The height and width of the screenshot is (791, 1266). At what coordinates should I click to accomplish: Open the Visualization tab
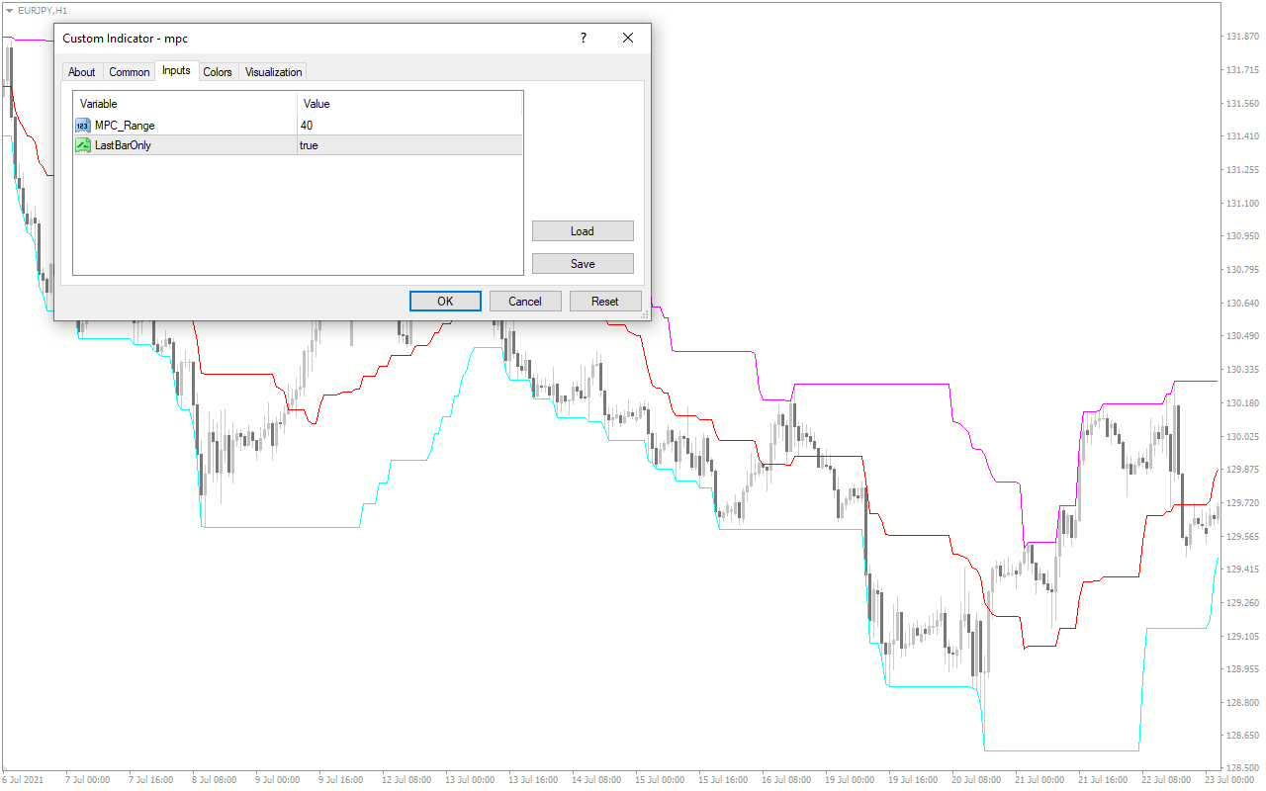[x=274, y=72]
